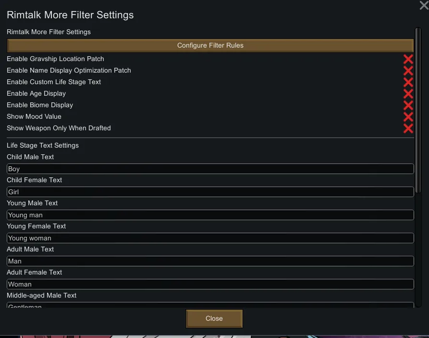Viewport: 429px width, 338px height.
Task: Edit the Adult Female Text input
Action: (210, 284)
